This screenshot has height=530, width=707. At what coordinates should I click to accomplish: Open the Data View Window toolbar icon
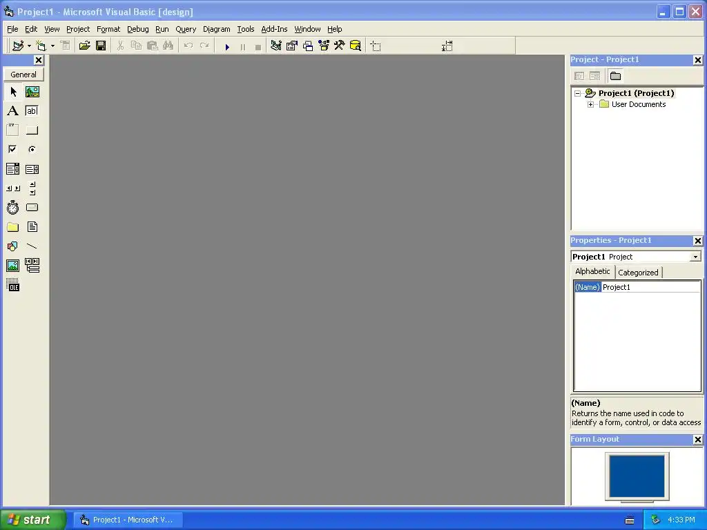click(356, 46)
